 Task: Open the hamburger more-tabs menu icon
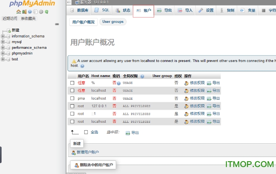tap(264, 10)
